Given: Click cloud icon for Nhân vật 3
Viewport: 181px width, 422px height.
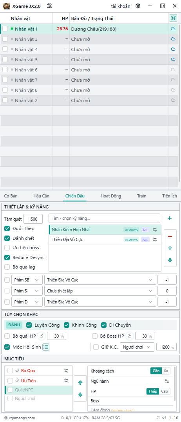Looking at the screenshot, I should [173, 39].
